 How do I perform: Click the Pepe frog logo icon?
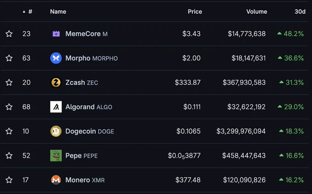coord(56,155)
